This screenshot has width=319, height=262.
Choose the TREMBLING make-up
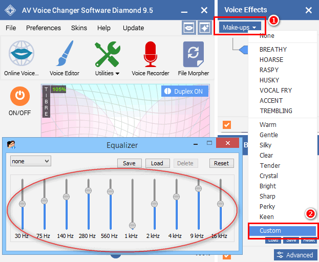tap(283, 111)
